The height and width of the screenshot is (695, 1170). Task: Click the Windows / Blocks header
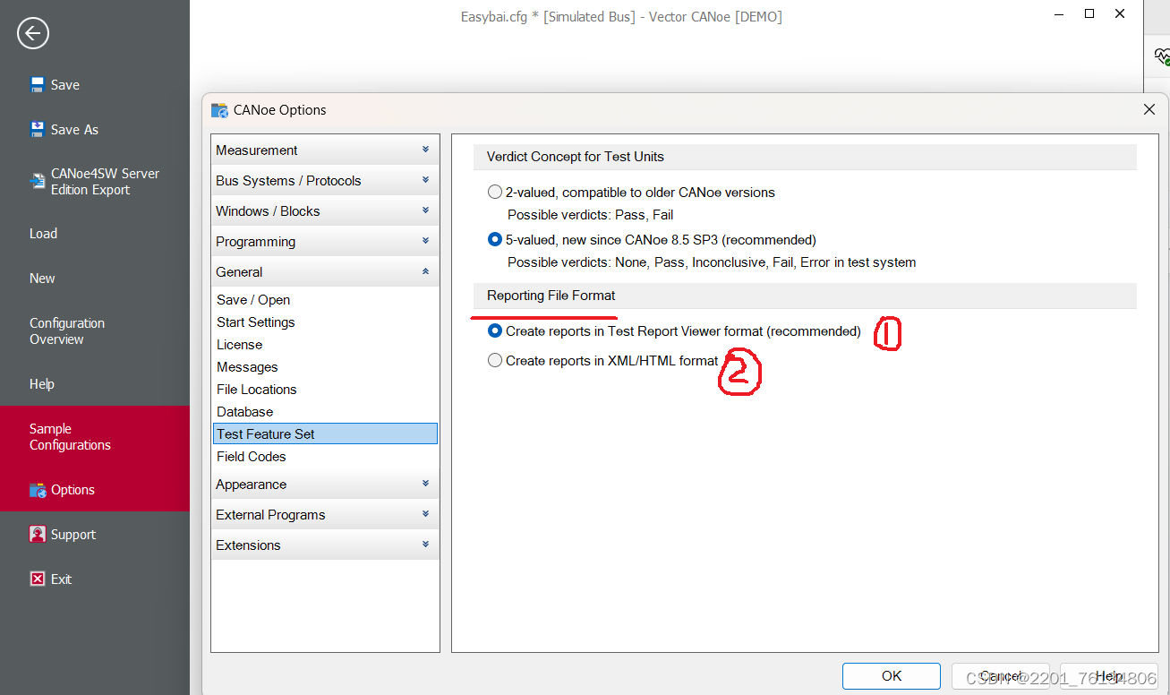coord(325,211)
